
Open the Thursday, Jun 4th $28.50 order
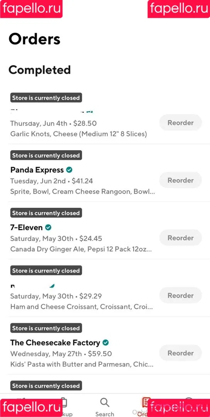53,124
